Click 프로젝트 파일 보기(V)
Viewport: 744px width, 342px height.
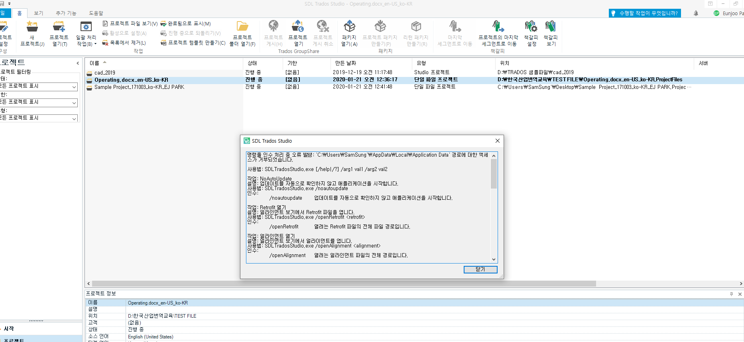pos(130,24)
